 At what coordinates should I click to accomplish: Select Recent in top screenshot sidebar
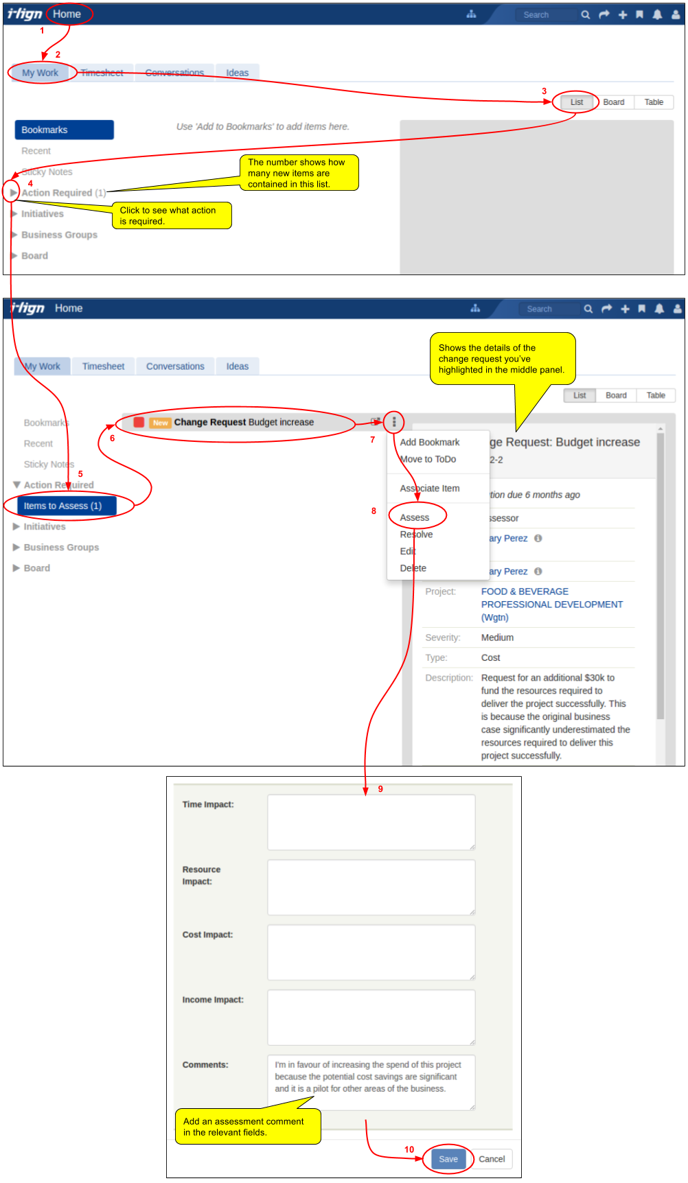(x=36, y=151)
